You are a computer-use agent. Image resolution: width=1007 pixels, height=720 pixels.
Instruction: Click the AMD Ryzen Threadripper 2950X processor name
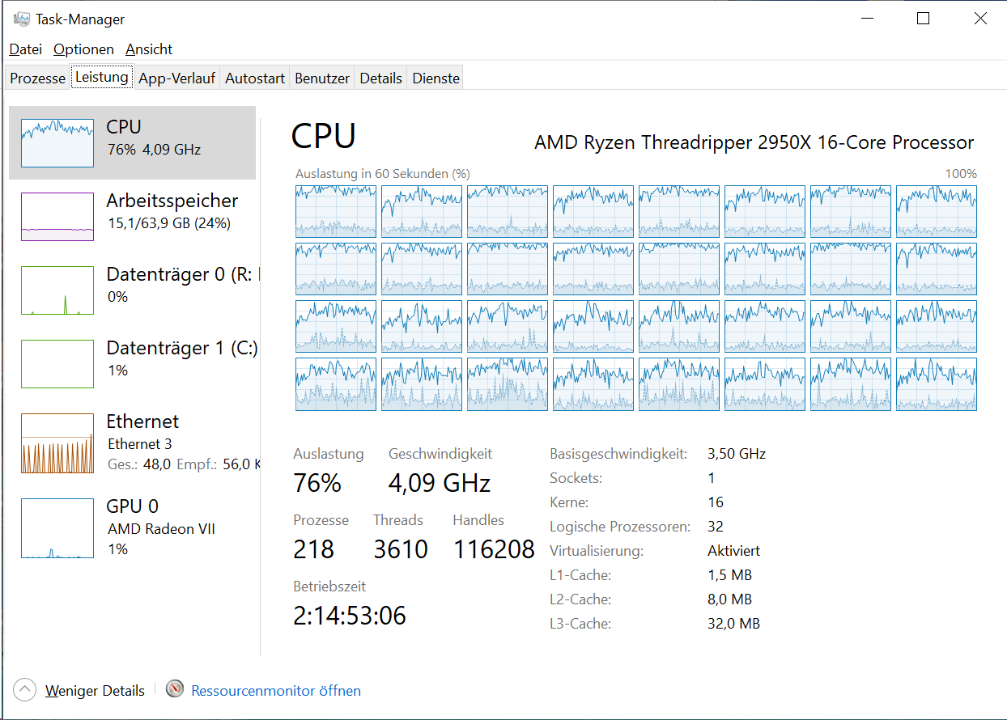coord(754,142)
